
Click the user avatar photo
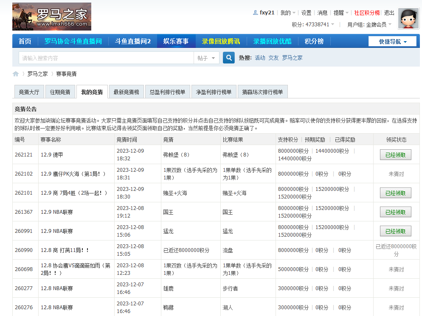(x=408, y=19)
